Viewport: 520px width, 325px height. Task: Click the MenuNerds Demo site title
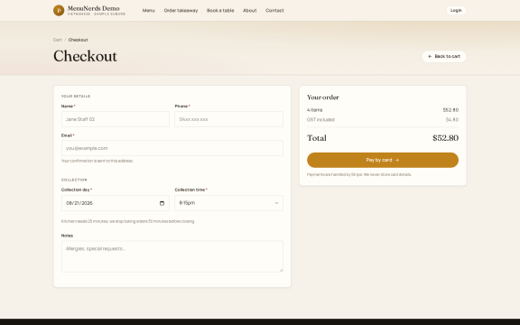(94, 8)
